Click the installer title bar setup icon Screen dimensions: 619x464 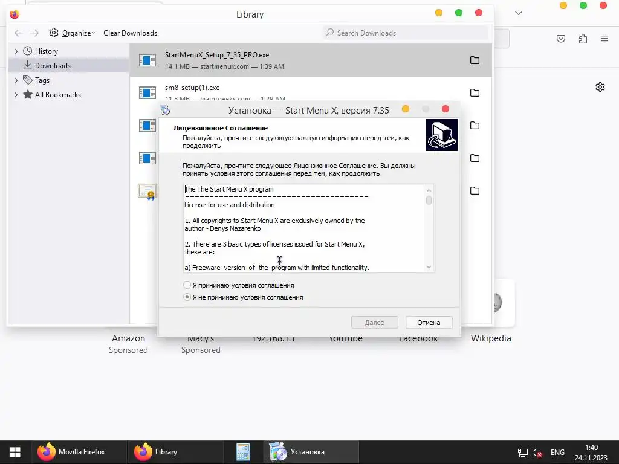pyautogui.click(x=166, y=110)
